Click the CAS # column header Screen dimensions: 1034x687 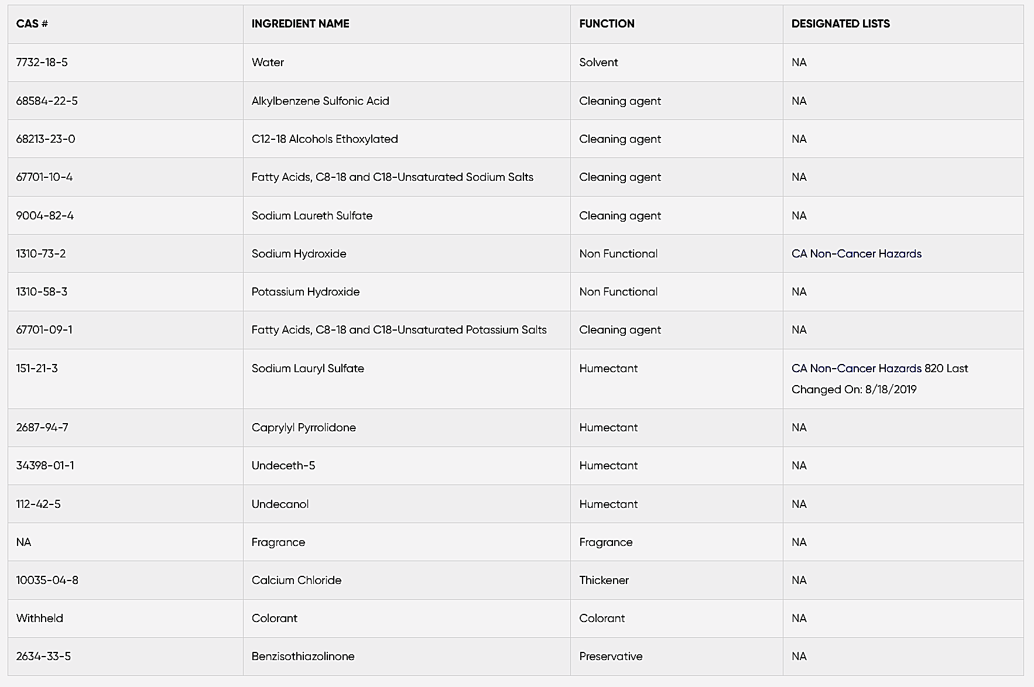[32, 24]
